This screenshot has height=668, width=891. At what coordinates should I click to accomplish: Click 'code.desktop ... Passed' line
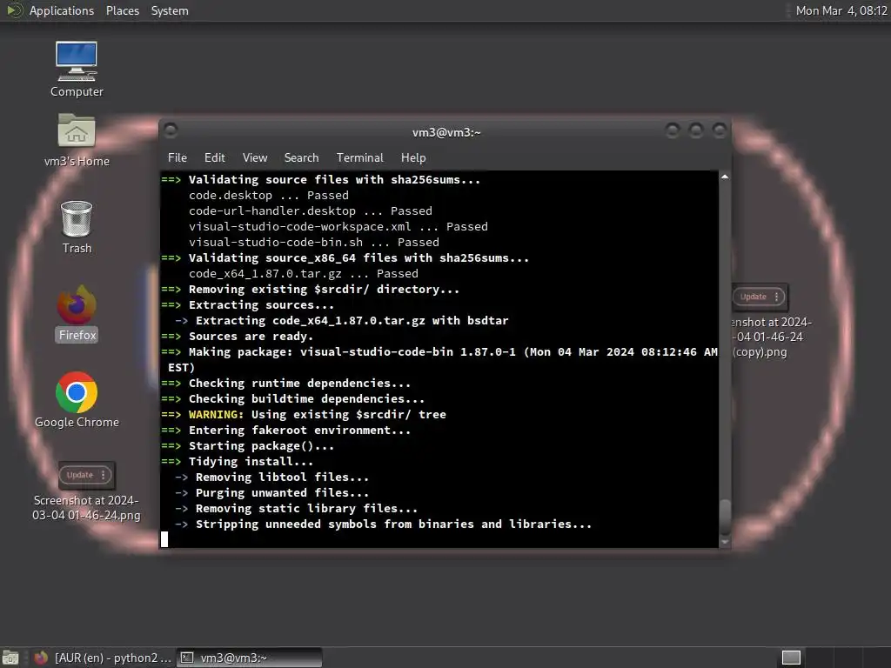pos(269,196)
